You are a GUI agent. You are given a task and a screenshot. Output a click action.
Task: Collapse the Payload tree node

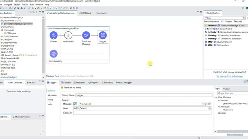click(219, 100)
